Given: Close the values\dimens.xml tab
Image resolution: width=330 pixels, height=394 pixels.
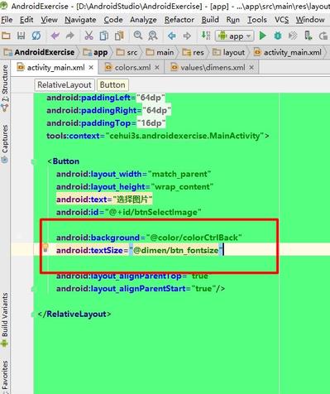Looking at the screenshot, I should click(251, 67).
